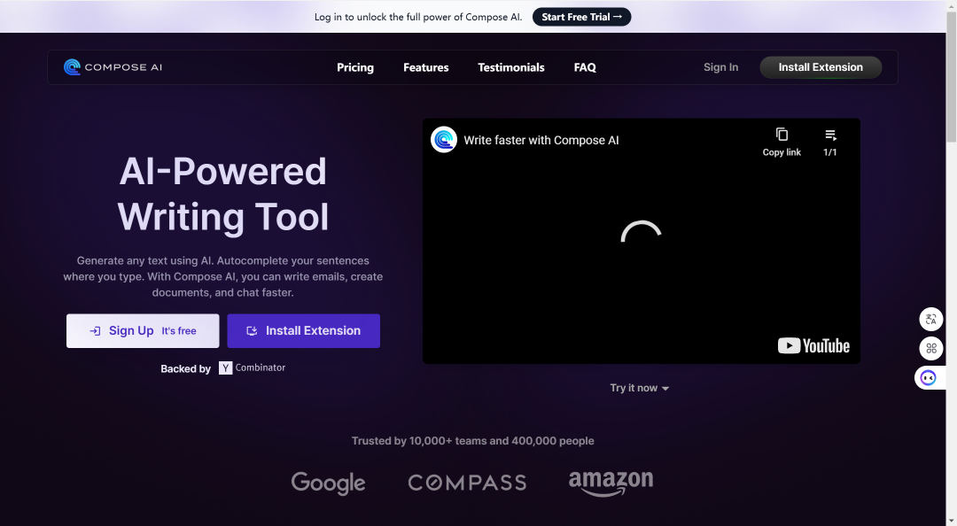Expand the Try it now dropdown
Image resolution: width=957 pixels, height=526 pixels.
[639, 388]
